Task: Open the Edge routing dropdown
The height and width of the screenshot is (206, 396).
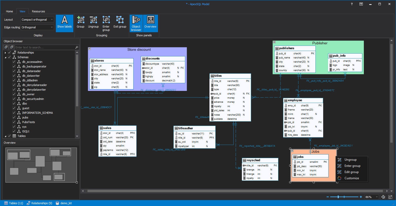Action: click(37, 27)
